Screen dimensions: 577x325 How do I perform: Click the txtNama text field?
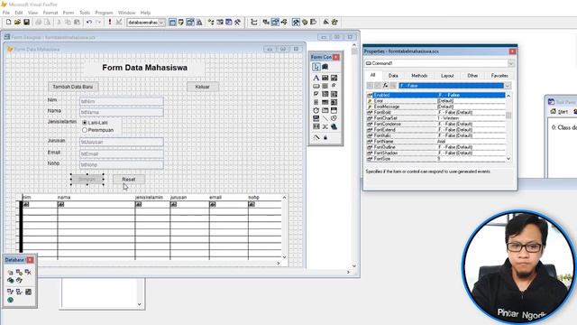tap(122, 112)
